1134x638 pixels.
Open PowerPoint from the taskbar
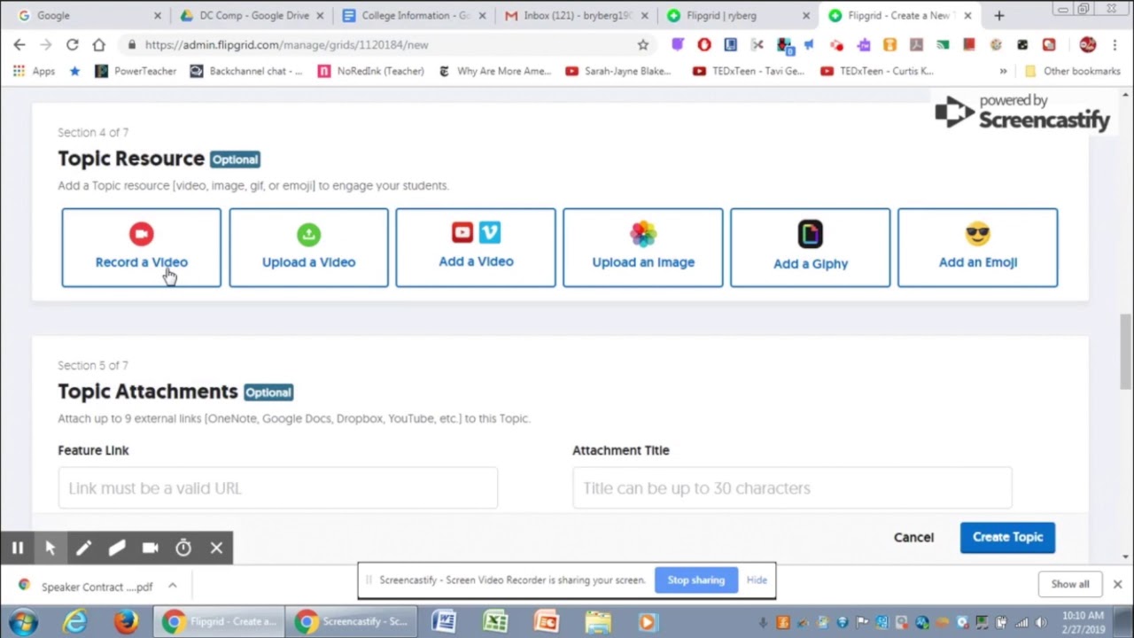coord(546,622)
